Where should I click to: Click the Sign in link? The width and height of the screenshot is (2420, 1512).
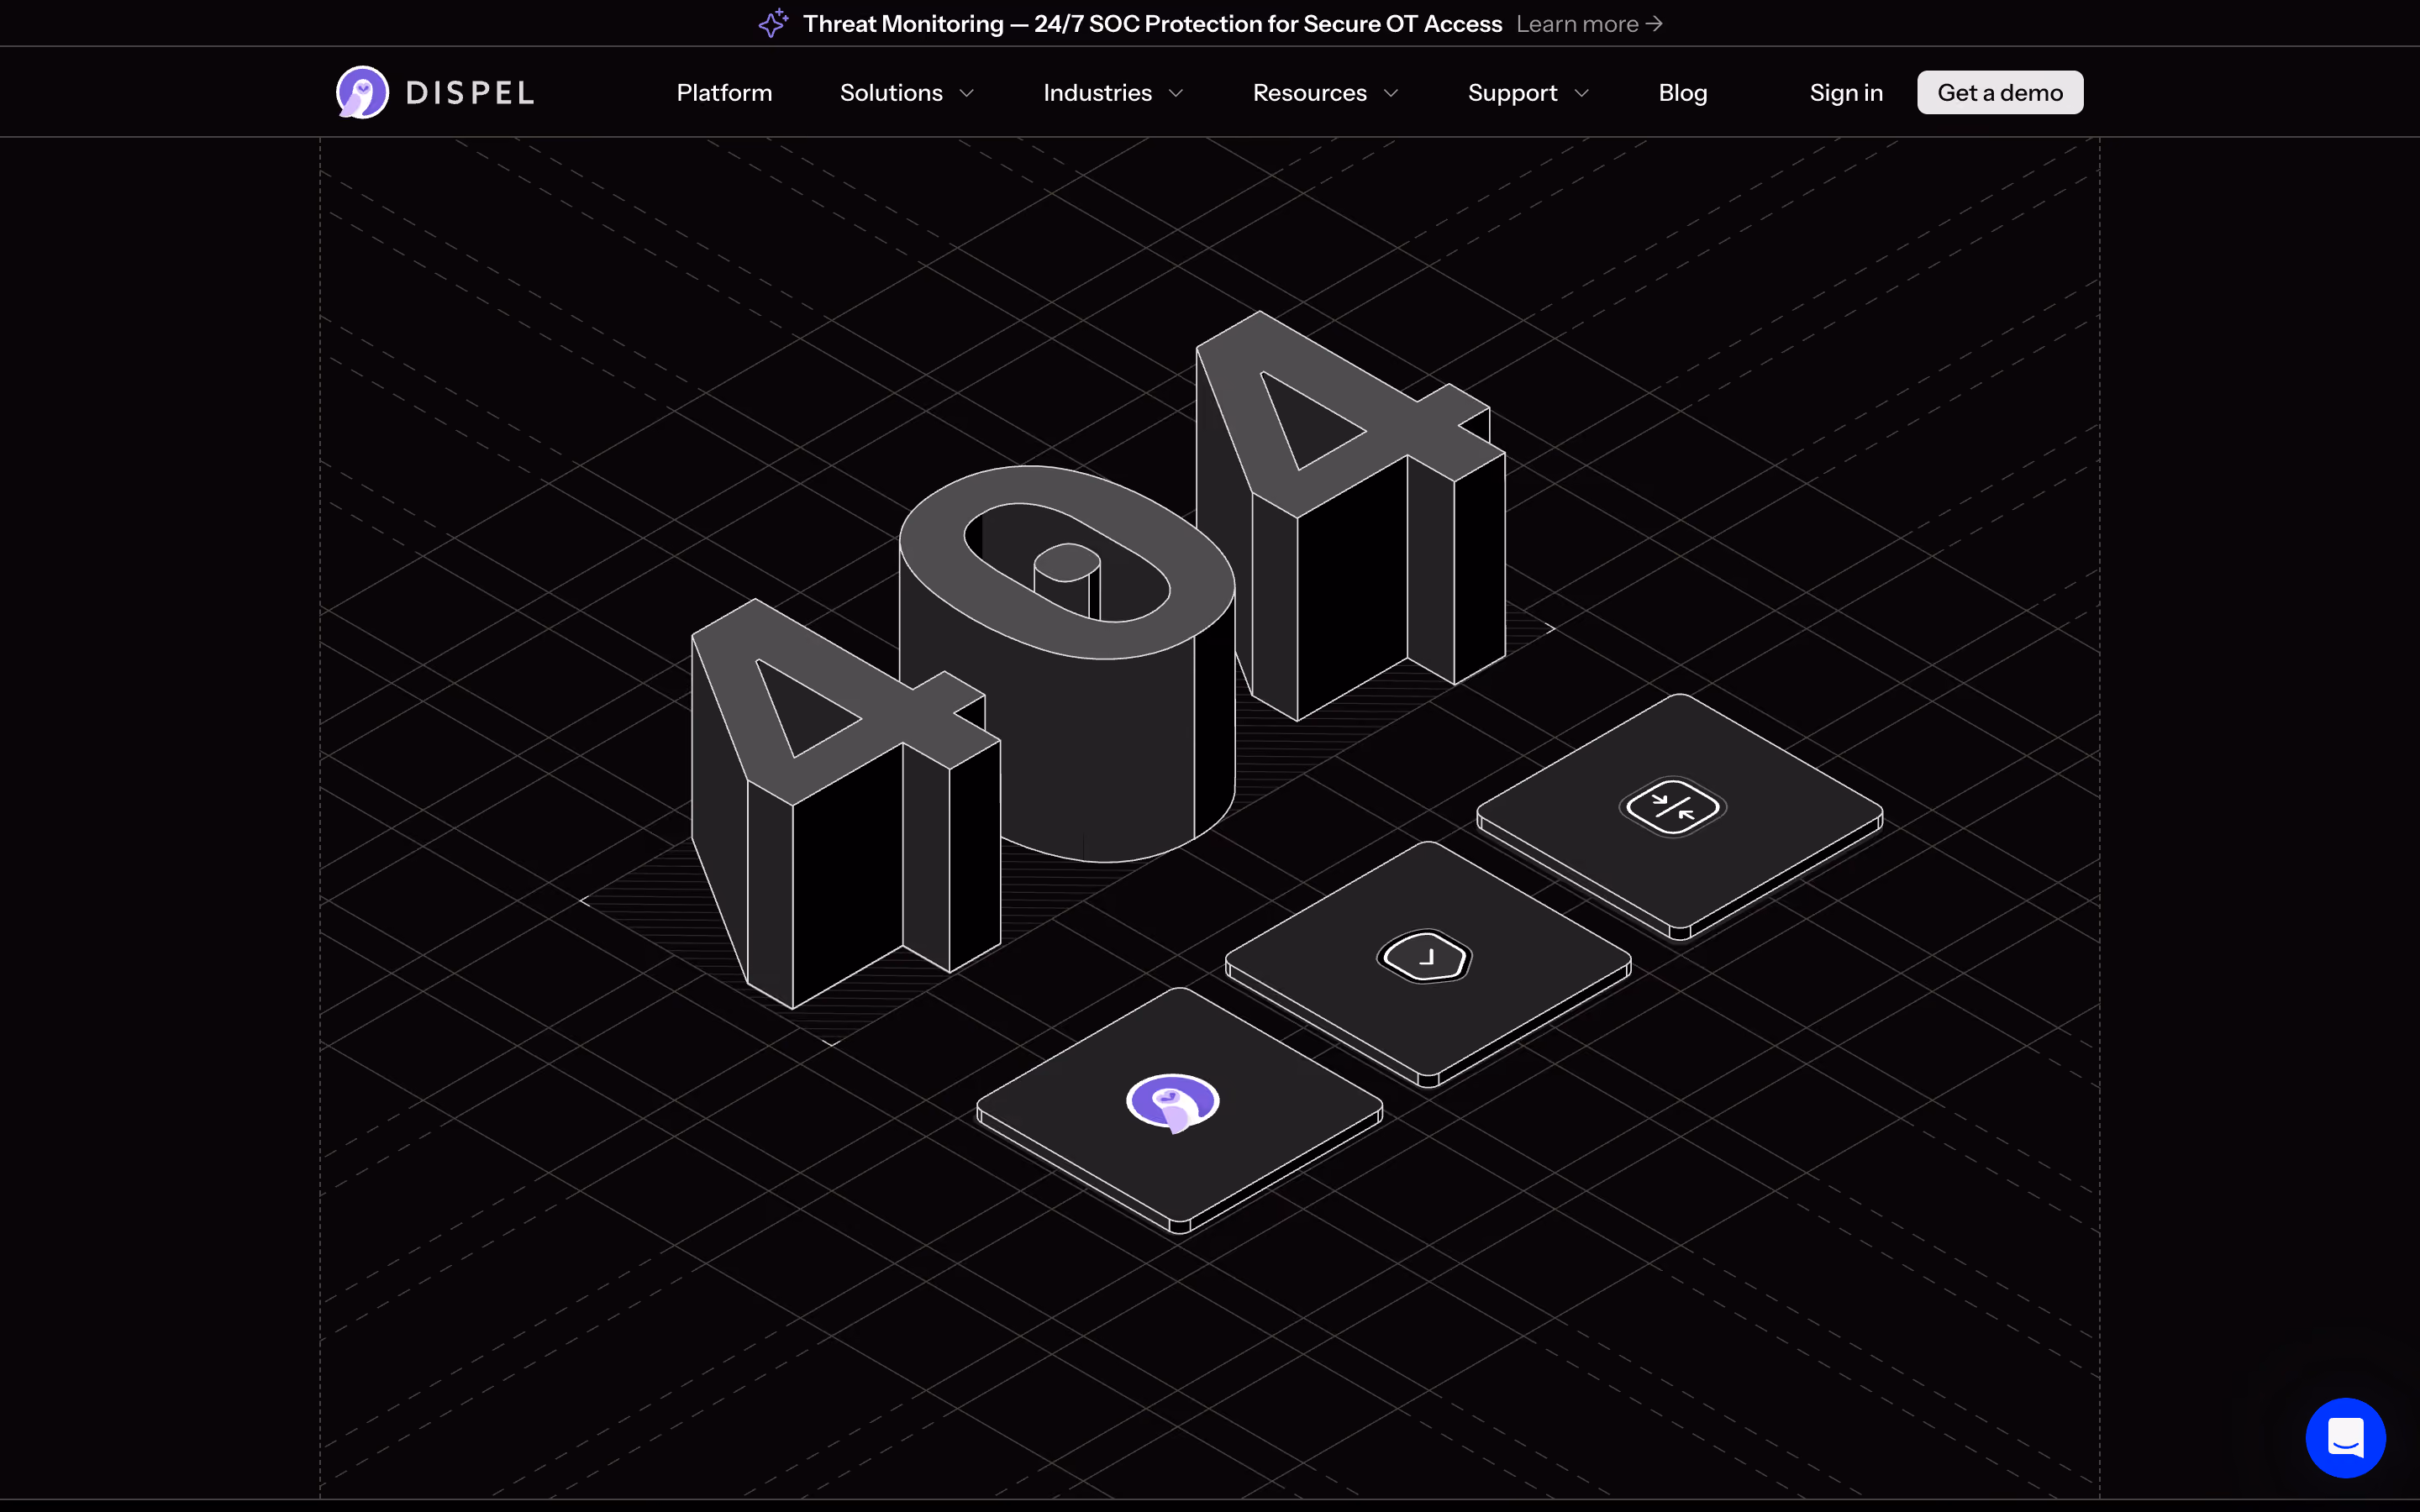click(1846, 93)
